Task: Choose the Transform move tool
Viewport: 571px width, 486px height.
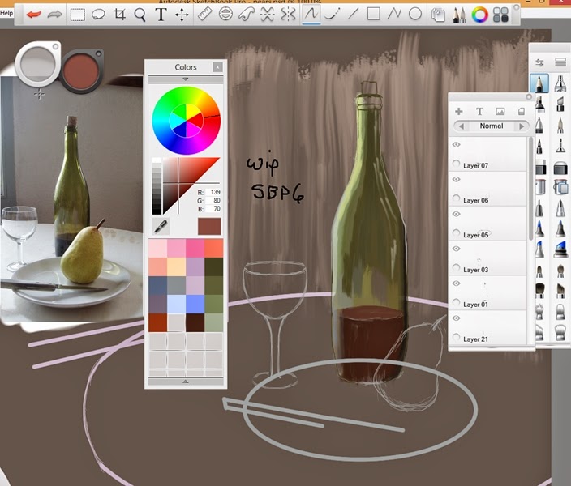Action: point(182,15)
